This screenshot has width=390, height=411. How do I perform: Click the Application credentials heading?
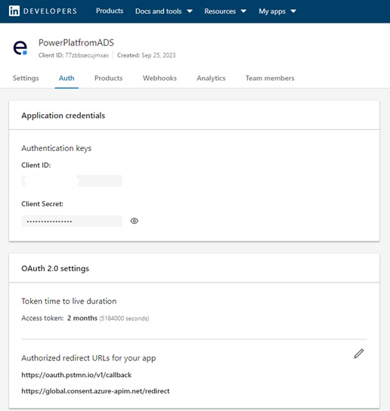tap(63, 116)
